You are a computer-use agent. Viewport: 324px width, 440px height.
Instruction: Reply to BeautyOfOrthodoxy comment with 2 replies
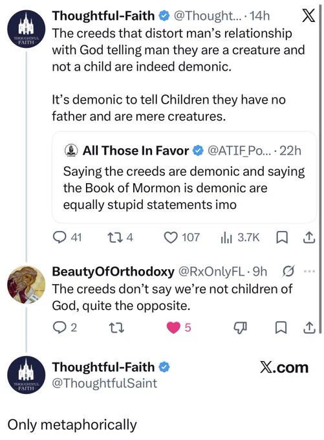[65, 327]
